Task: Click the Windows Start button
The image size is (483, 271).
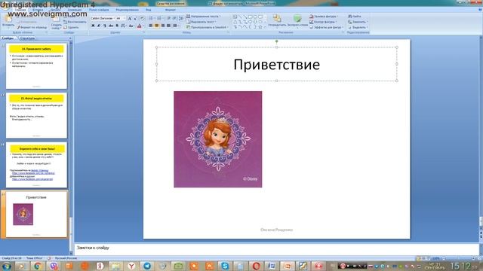Action: 7,266
